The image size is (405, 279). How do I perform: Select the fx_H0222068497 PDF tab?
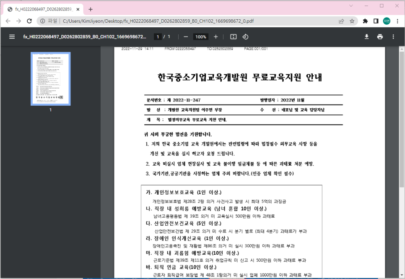(43, 9)
